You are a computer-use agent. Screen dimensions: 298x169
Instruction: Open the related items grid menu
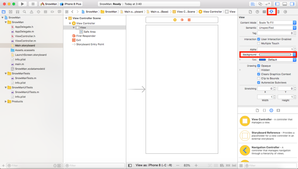point(67,12)
